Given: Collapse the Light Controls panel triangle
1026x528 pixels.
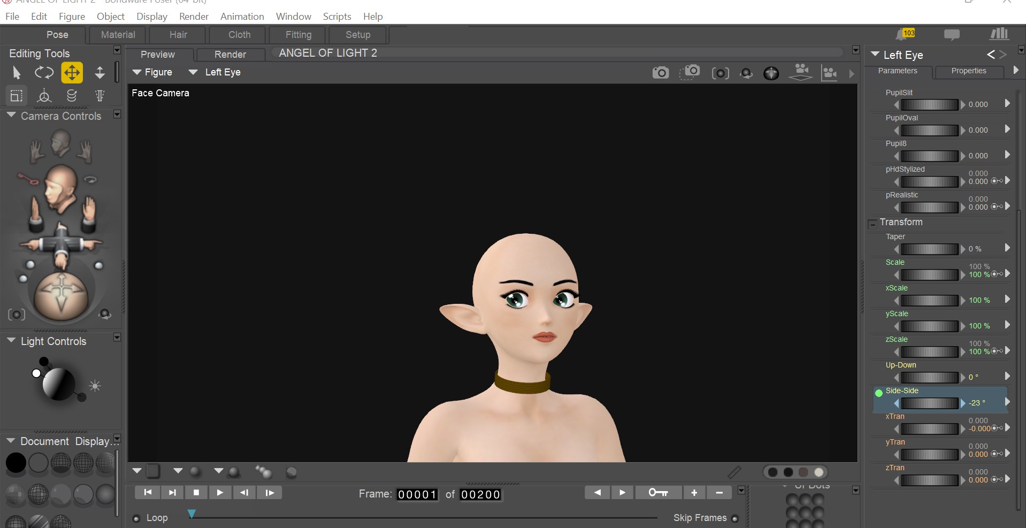Looking at the screenshot, I should click(11, 340).
